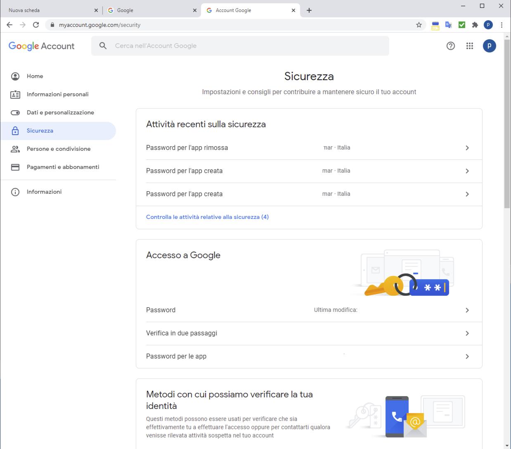
Task: Open Pagamenti e abbonamenti section
Action: (58, 167)
